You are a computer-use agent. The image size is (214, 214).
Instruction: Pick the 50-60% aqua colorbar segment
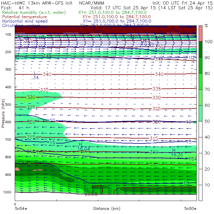pos(200,113)
